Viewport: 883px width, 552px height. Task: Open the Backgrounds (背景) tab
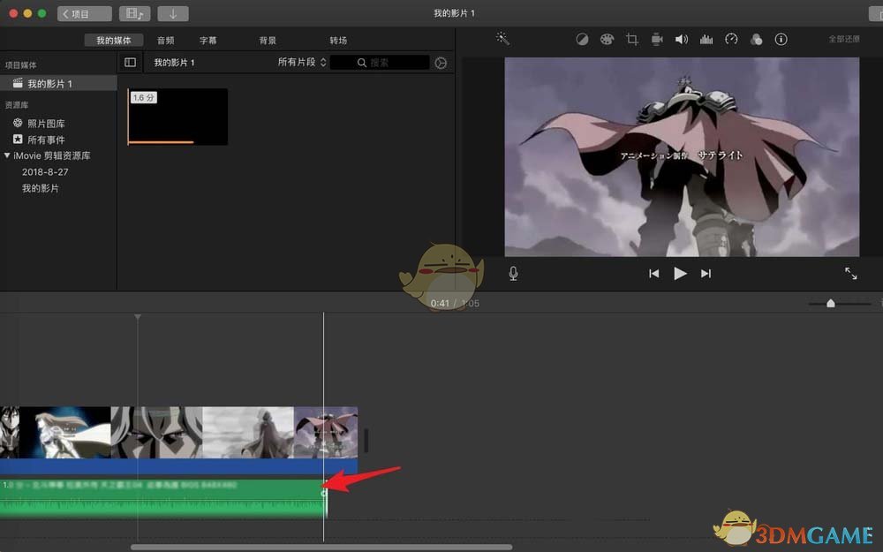click(x=268, y=40)
